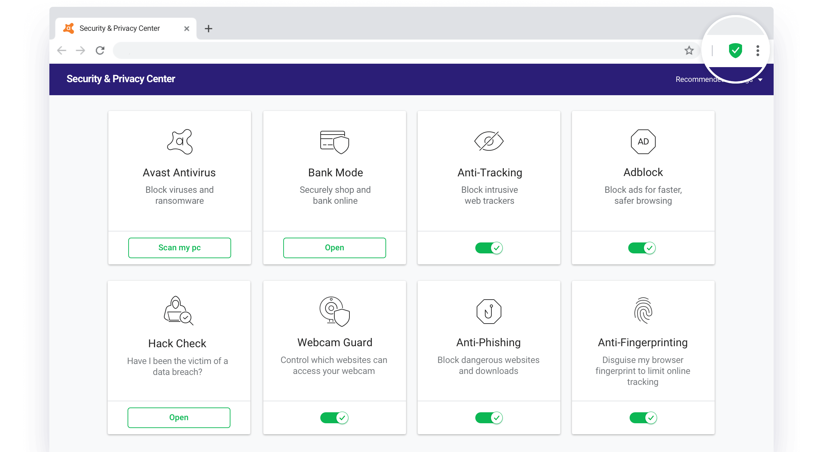This screenshot has height=452, width=823.
Task: Expand the Recommended settings dropdown arrow
Action: (x=760, y=80)
